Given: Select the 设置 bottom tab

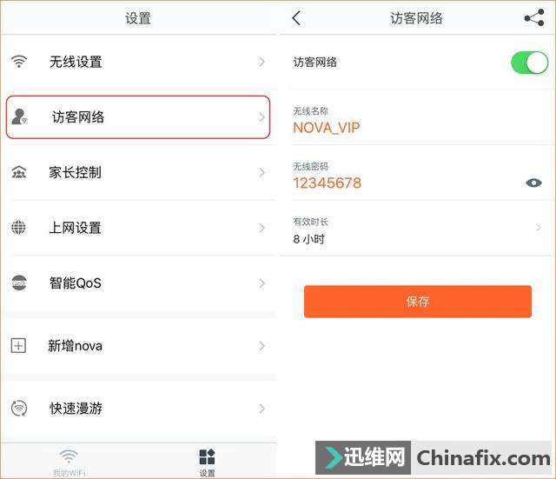Looking at the screenshot, I should (207, 462).
